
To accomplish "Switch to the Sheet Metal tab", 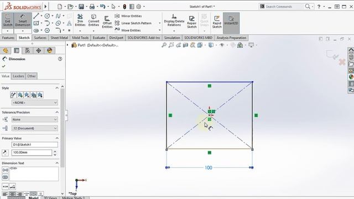I will [x=59, y=38].
